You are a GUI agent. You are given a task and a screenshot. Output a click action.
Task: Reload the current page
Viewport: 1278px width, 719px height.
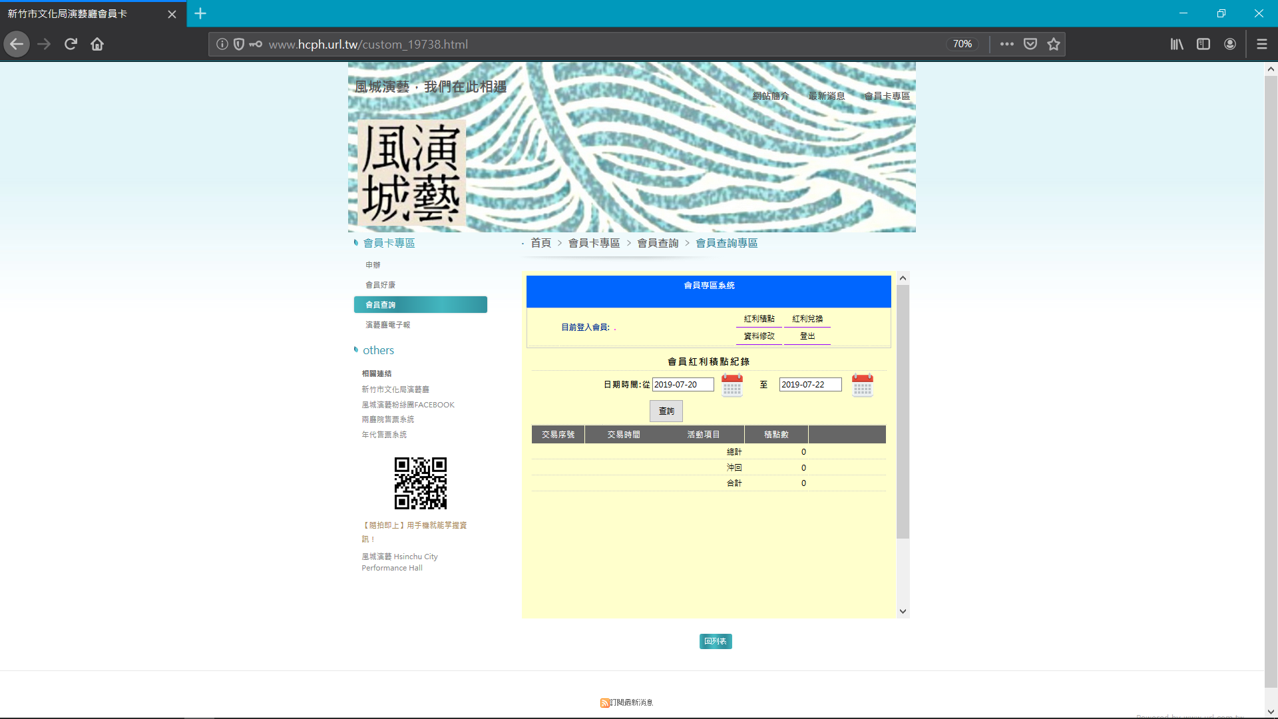pos(71,44)
